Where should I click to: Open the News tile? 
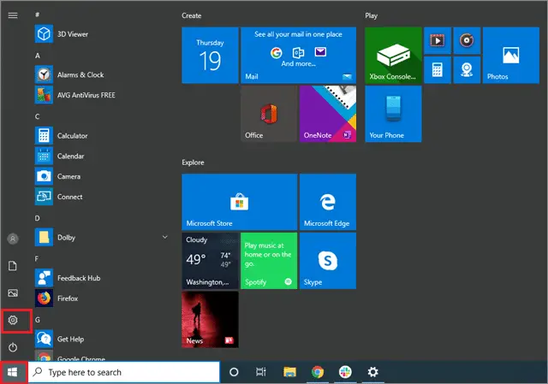(x=210, y=319)
